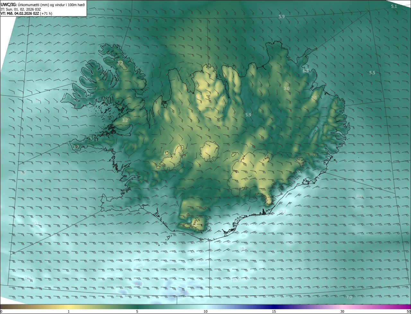The image size is (411, 314).
Task: Click the 10.2 value off the southeast coast
Action: click(x=282, y=211)
